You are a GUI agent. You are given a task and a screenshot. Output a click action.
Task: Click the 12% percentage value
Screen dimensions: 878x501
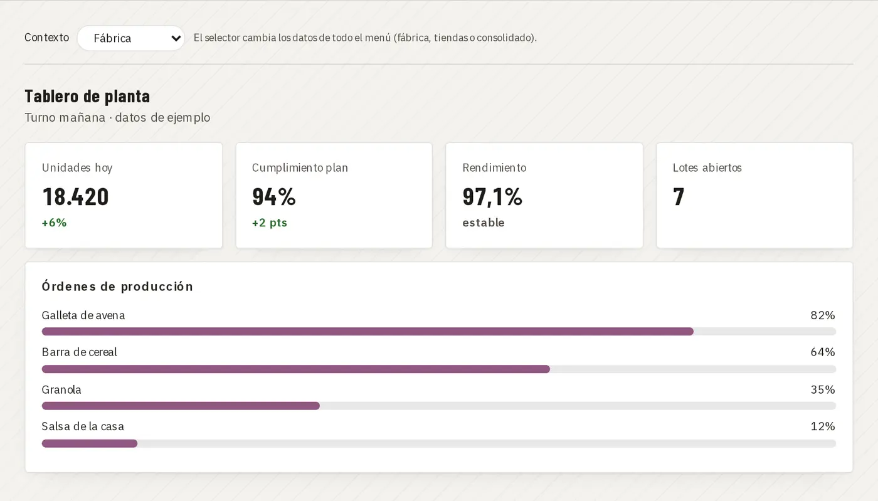click(823, 426)
